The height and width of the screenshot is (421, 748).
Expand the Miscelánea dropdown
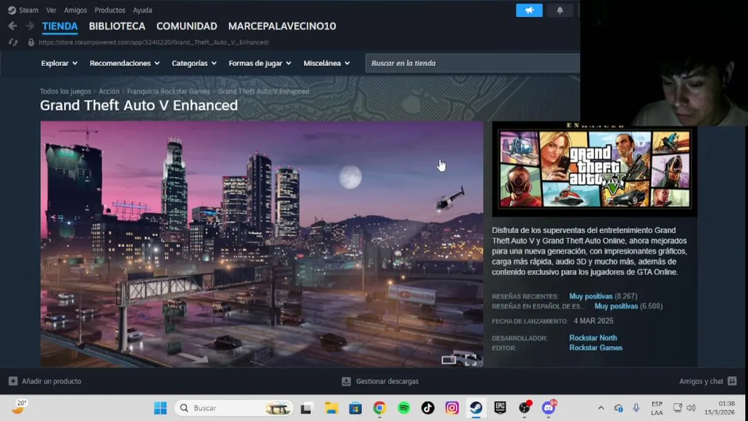327,63
